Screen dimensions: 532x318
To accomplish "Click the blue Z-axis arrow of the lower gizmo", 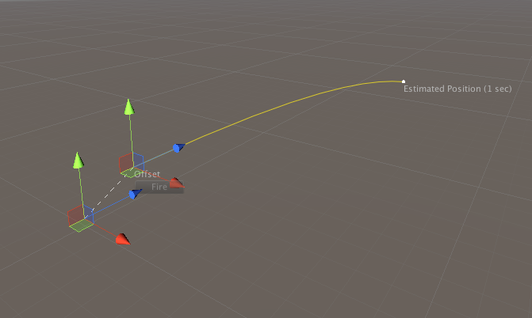I will [x=135, y=193].
